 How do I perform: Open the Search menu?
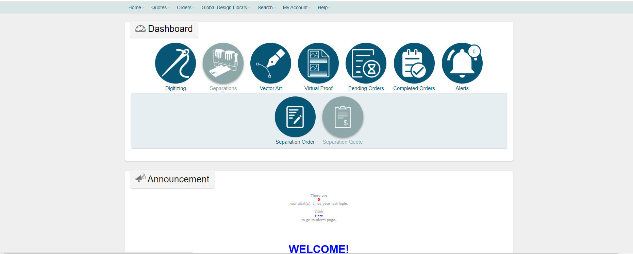pyautogui.click(x=265, y=7)
